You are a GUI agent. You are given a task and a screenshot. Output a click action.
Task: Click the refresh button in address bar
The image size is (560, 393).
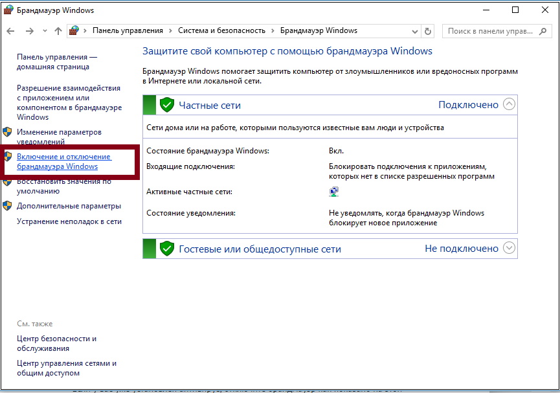click(427, 31)
